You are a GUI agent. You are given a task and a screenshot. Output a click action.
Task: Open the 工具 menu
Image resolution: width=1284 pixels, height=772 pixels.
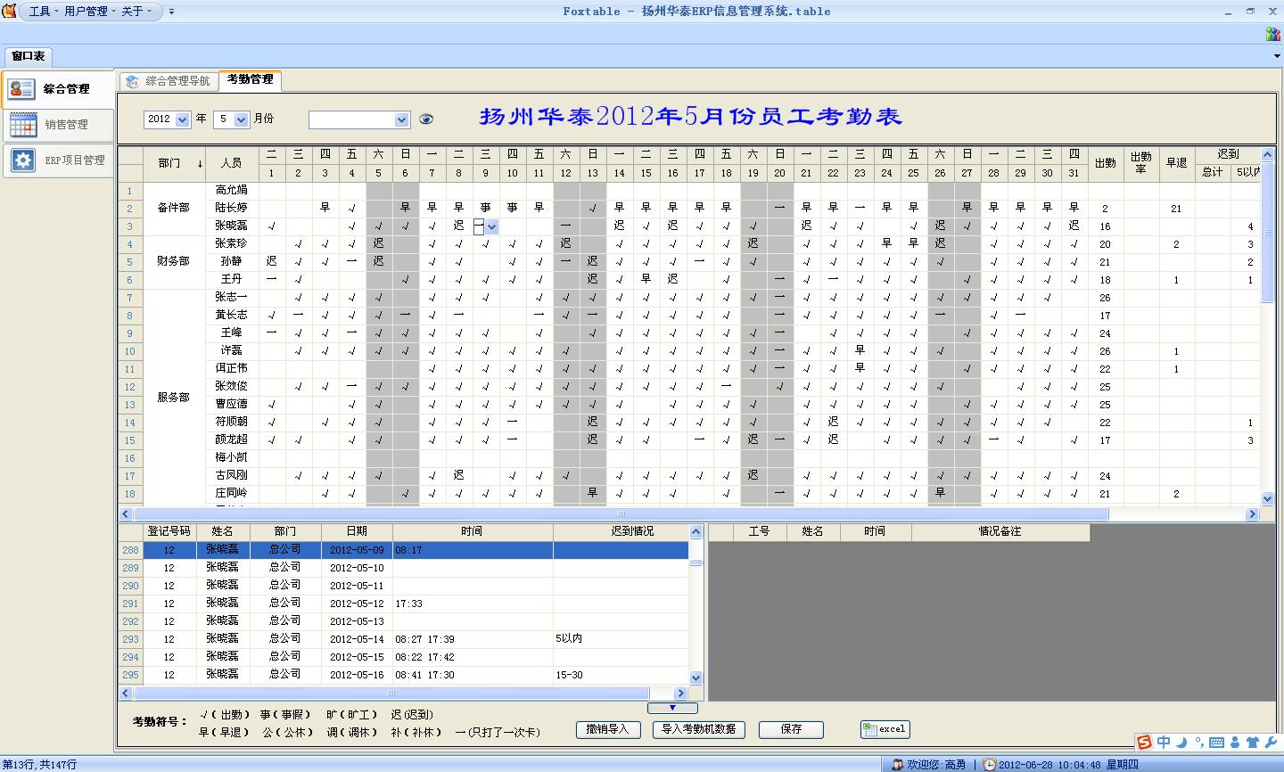44,12
